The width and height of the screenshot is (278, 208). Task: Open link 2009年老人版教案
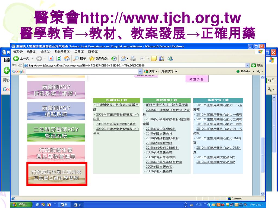point(159,171)
